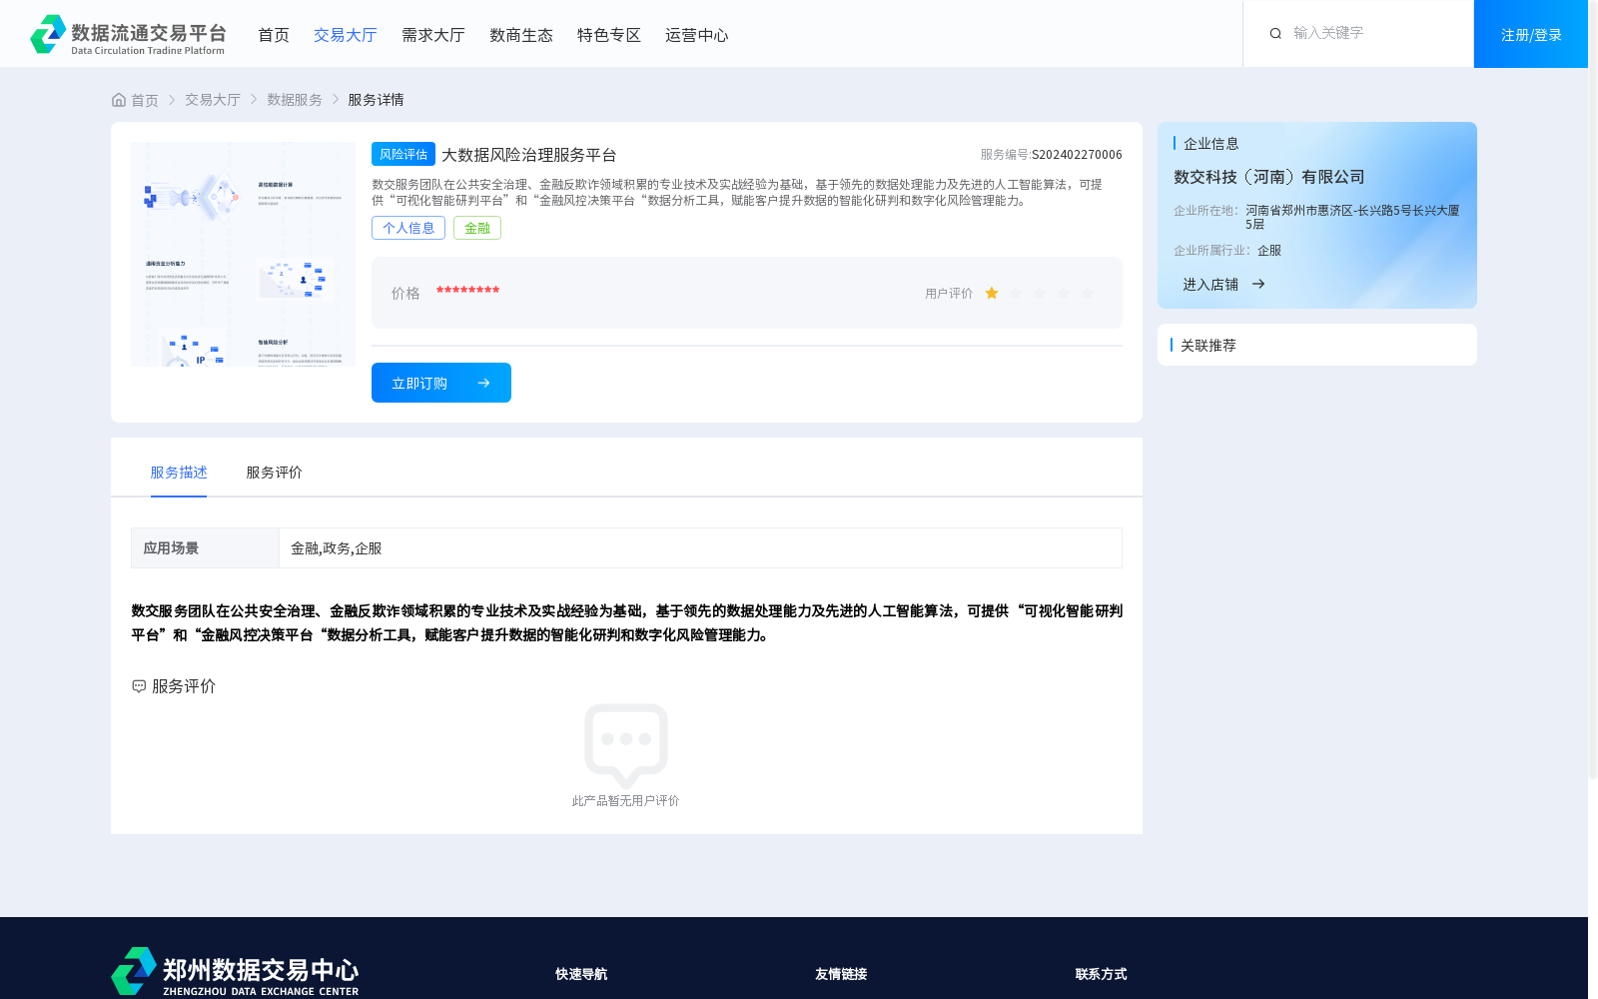Click the 风险评估 badge

coord(403,154)
